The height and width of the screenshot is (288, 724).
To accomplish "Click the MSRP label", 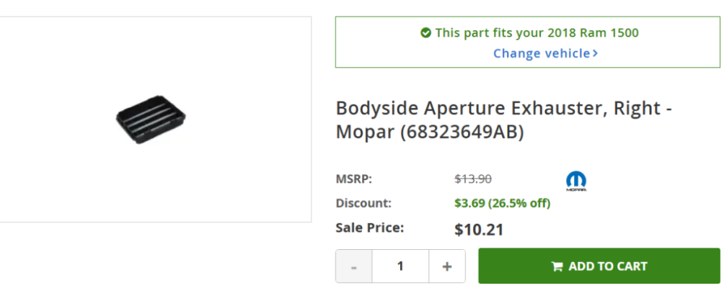I will [353, 179].
